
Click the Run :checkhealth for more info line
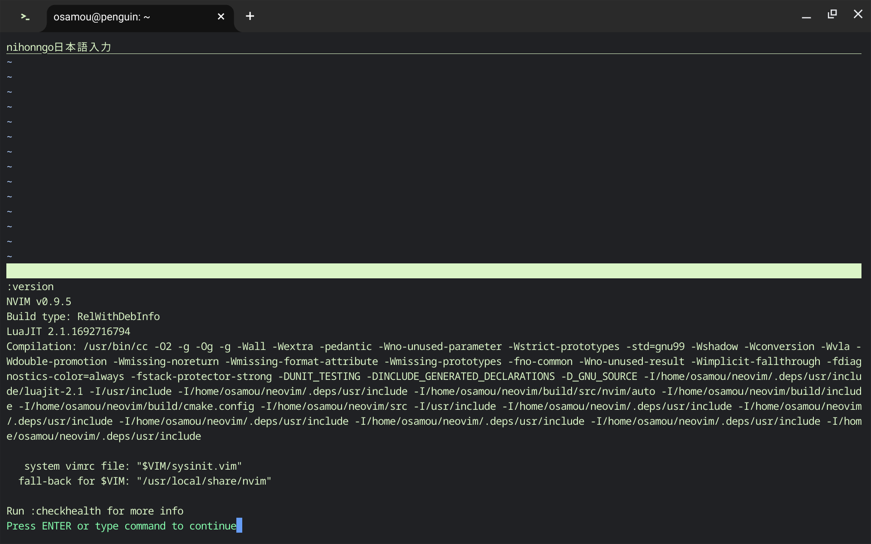tap(94, 510)
